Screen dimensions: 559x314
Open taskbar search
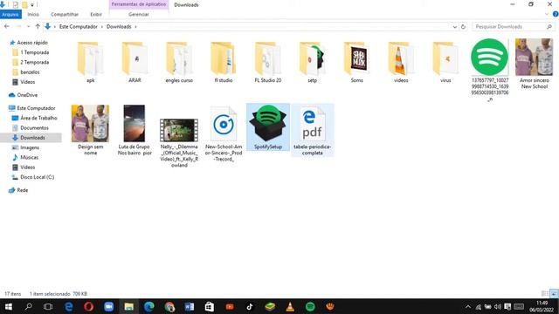pyautogui.click(x=28, y=306)
